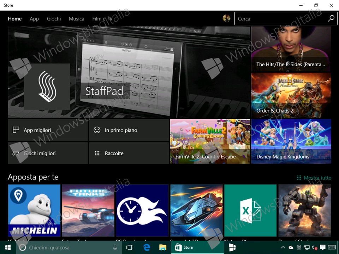339x254 pixels.
Task: Click the calendar-like tray icon
Action: click(299, 248)
